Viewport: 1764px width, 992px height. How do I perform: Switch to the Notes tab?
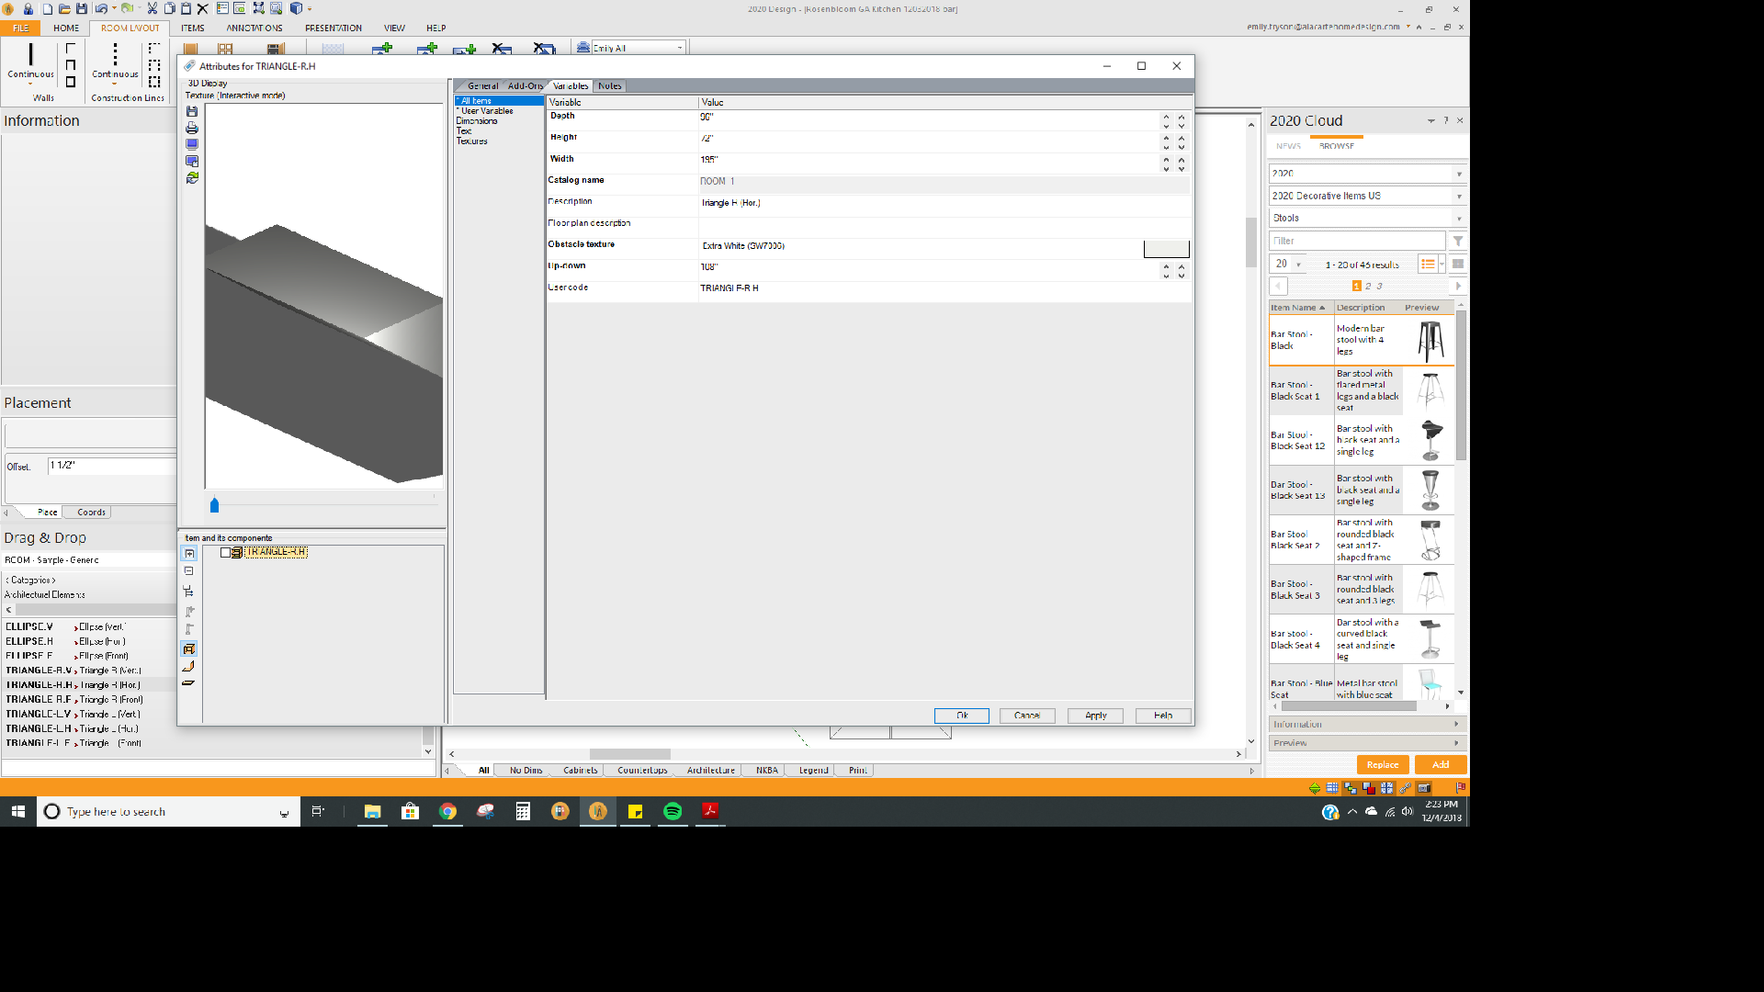[610, 86]
